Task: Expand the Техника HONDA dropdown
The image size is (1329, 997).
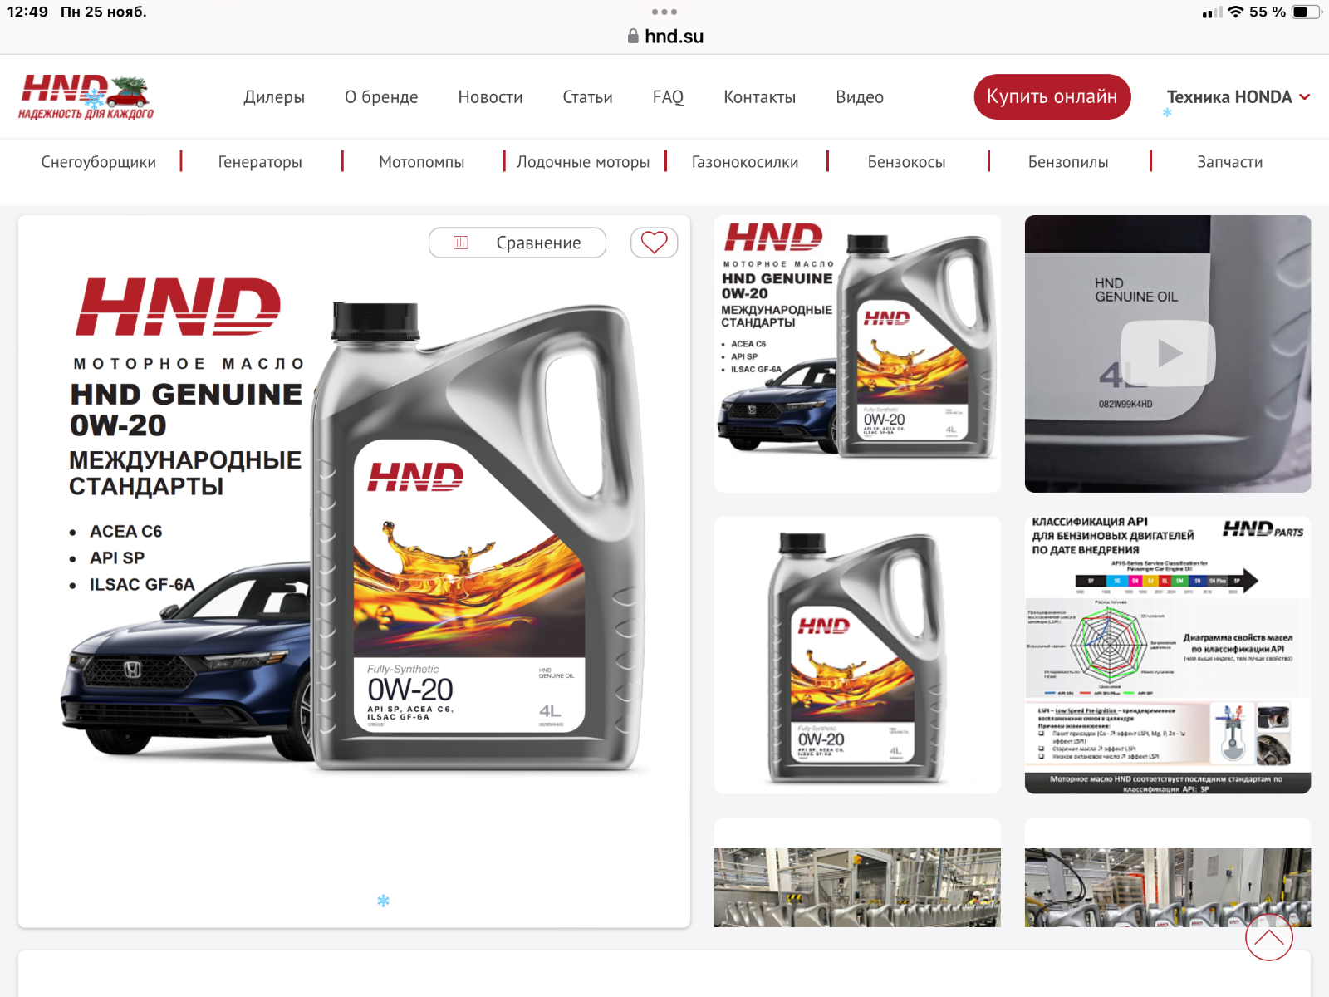Action: click(1238, 97)
